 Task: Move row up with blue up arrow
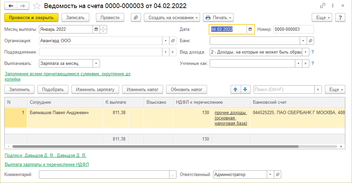click(x=236, y=89)
